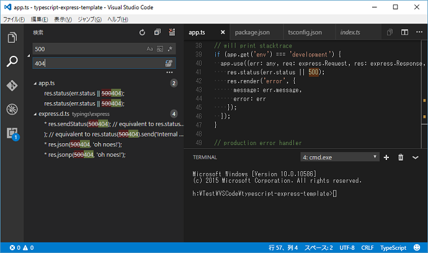Viewport: 428px width, 253px height.
Task: Open the result ending send('Internal ...
Action: coord(114,135)
